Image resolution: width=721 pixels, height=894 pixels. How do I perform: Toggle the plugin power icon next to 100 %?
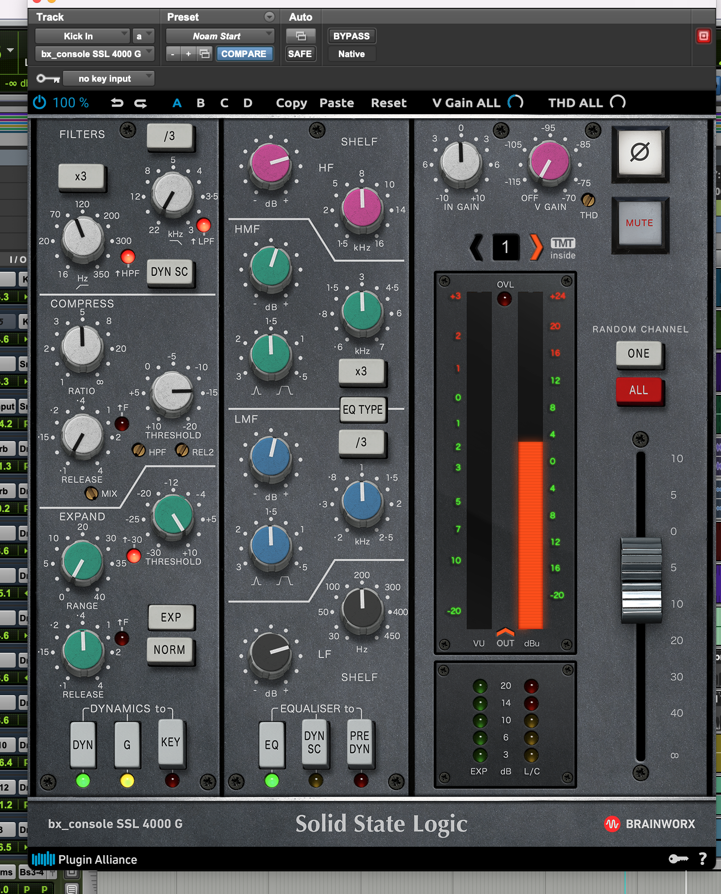[39, 102]
